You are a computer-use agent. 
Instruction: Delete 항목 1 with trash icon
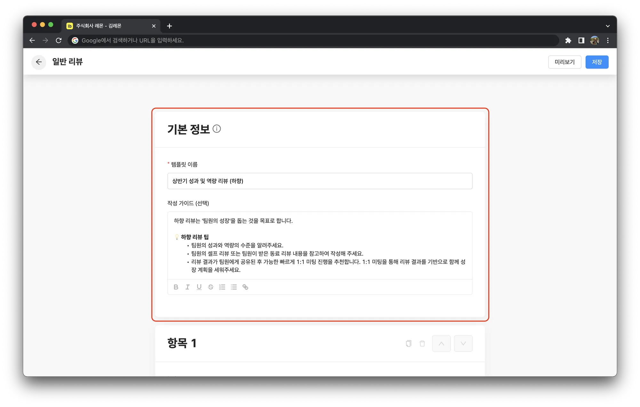(422, 343)
